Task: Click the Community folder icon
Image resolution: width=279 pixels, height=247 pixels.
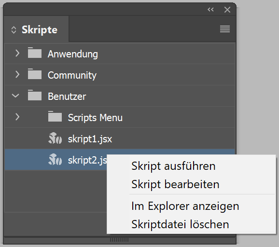Action: 35,74
